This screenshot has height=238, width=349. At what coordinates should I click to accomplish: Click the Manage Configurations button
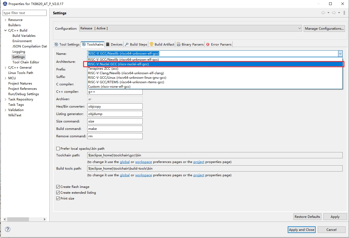[324, 28]
